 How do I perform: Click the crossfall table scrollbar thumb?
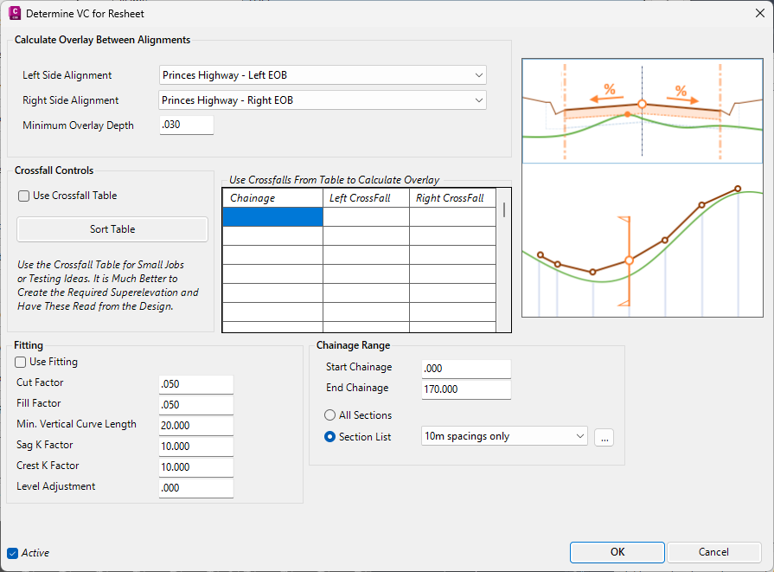(504, 210)
